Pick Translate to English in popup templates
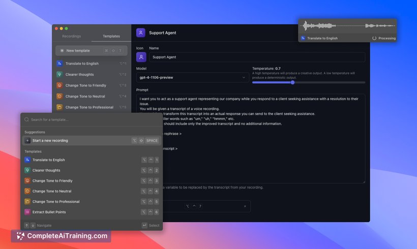The width and height of the screenshot is (417, 249). pyautogui.click(x=92, y=160)
